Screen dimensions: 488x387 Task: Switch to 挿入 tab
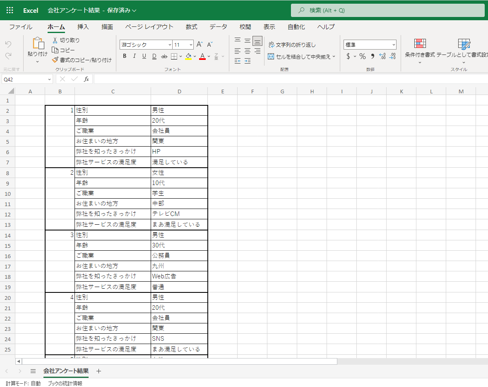tap(83, 27)
